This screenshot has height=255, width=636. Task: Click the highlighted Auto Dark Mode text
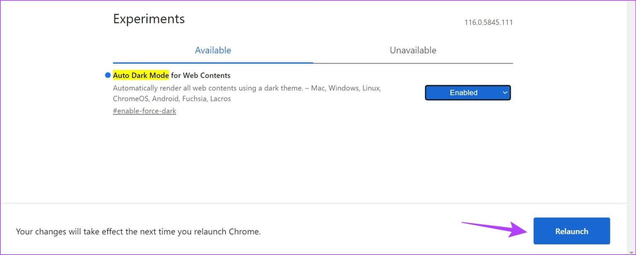(141, 75)
